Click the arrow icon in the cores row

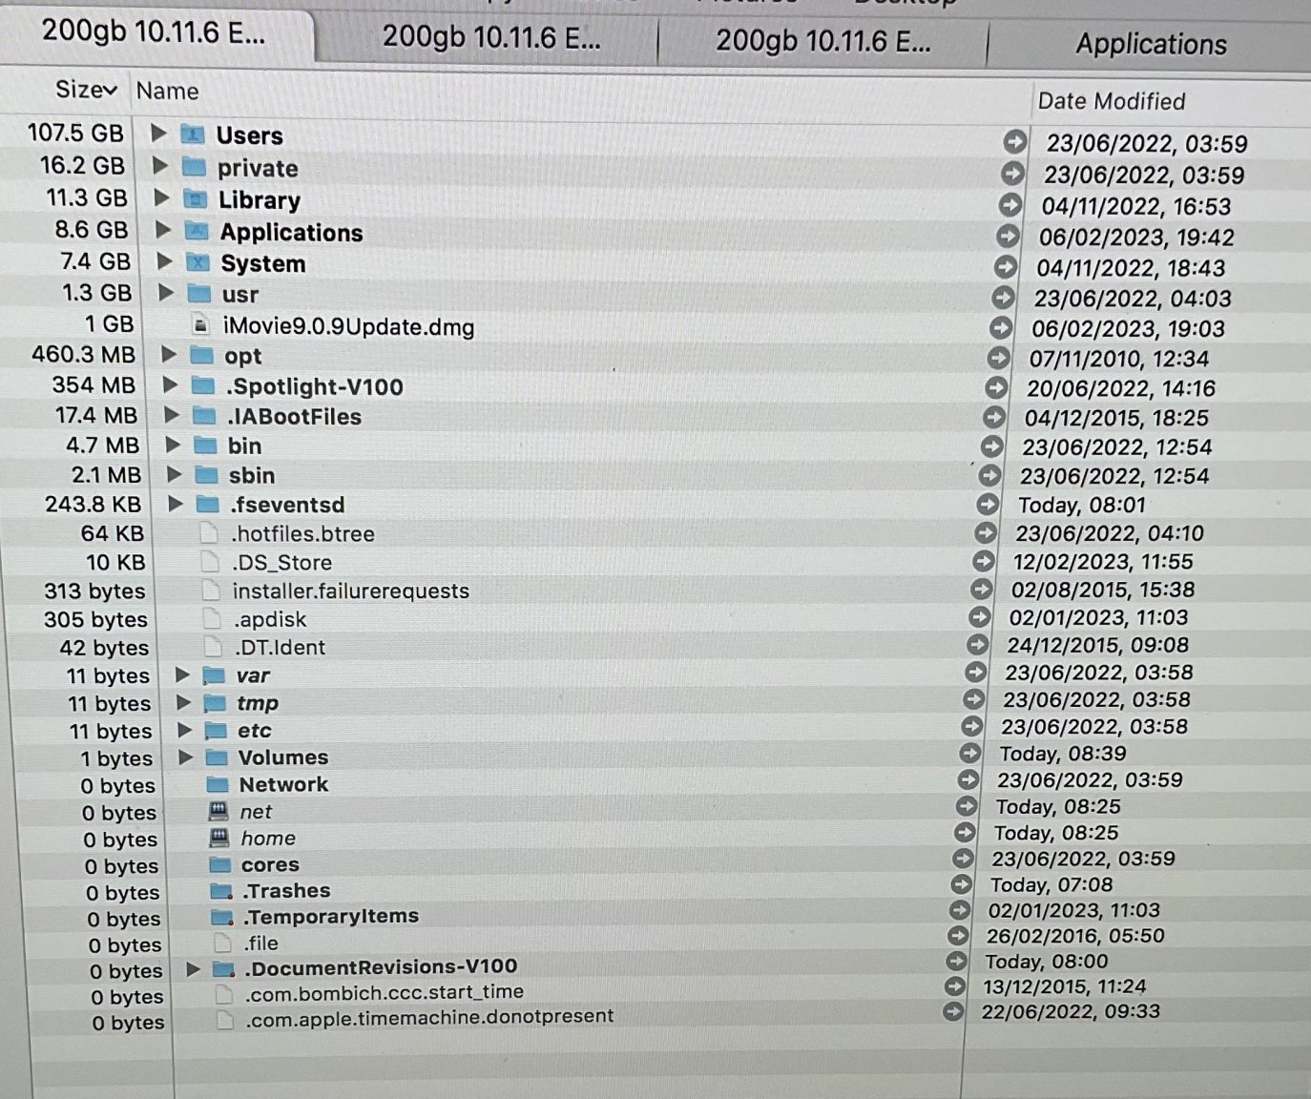click(964, 858)
